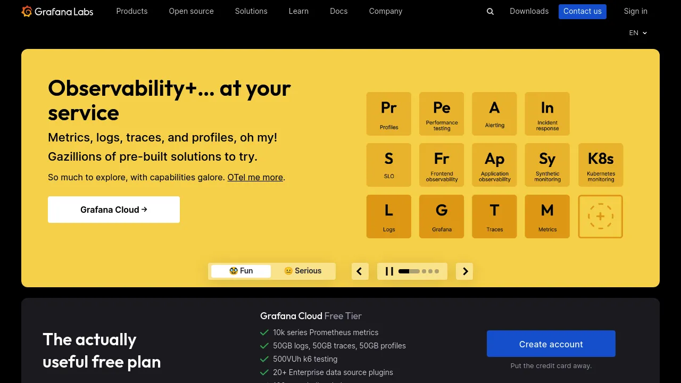Open the Alerting (A) tile
The height and width of the screenshot is (383, 681).
[x=494, y=114]
